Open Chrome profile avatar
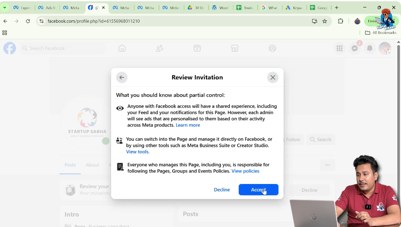Image resolution: width=401 pixels, height=227 pixels. [357, 21]
